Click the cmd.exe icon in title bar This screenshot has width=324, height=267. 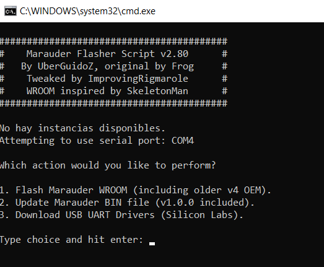11,11
